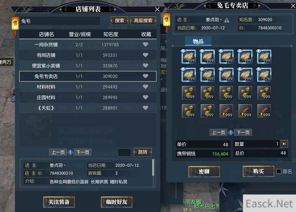
Task: Select the rabbit fur stack showing 676
Action: point(264,75)
